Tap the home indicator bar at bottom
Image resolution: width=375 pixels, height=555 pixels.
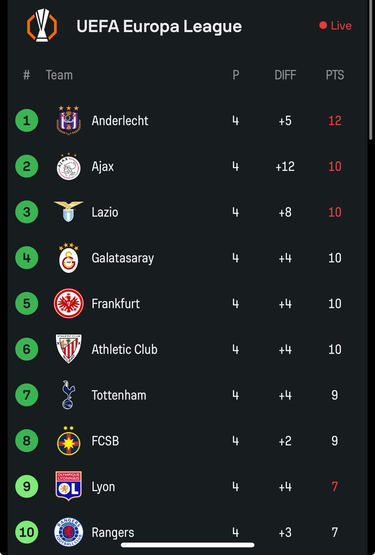pos(187,545)
